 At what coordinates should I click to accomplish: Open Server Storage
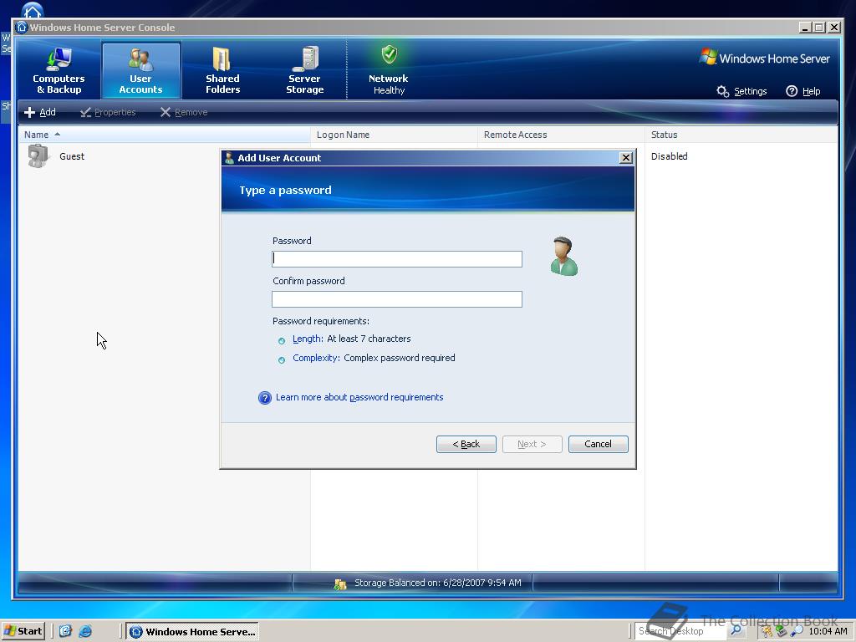pos(303,69)
